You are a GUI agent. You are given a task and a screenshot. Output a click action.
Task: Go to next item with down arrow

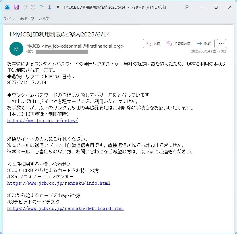coord(49,7)
